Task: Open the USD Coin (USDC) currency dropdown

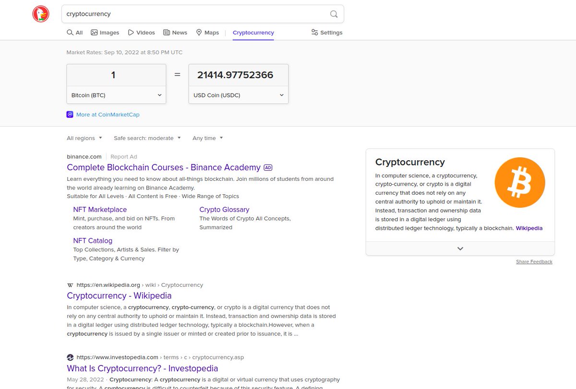Action: [239, 95]
